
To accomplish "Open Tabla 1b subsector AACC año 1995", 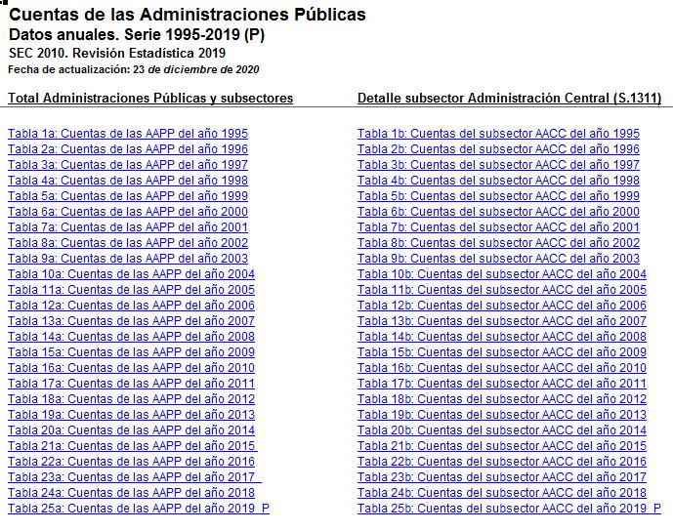I will tap(498, 134).
